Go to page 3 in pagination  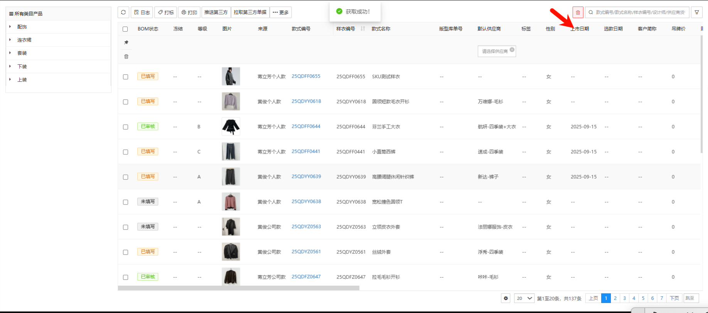point(624,298)
